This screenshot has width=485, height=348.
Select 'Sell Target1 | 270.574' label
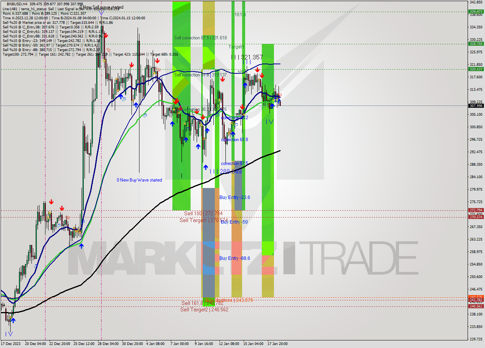204,220
